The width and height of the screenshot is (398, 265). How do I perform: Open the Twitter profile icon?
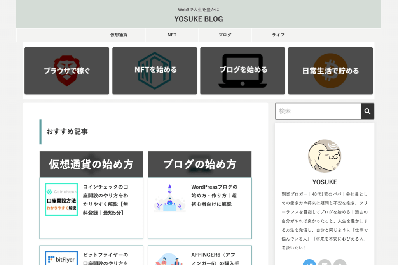coord(309,263)
